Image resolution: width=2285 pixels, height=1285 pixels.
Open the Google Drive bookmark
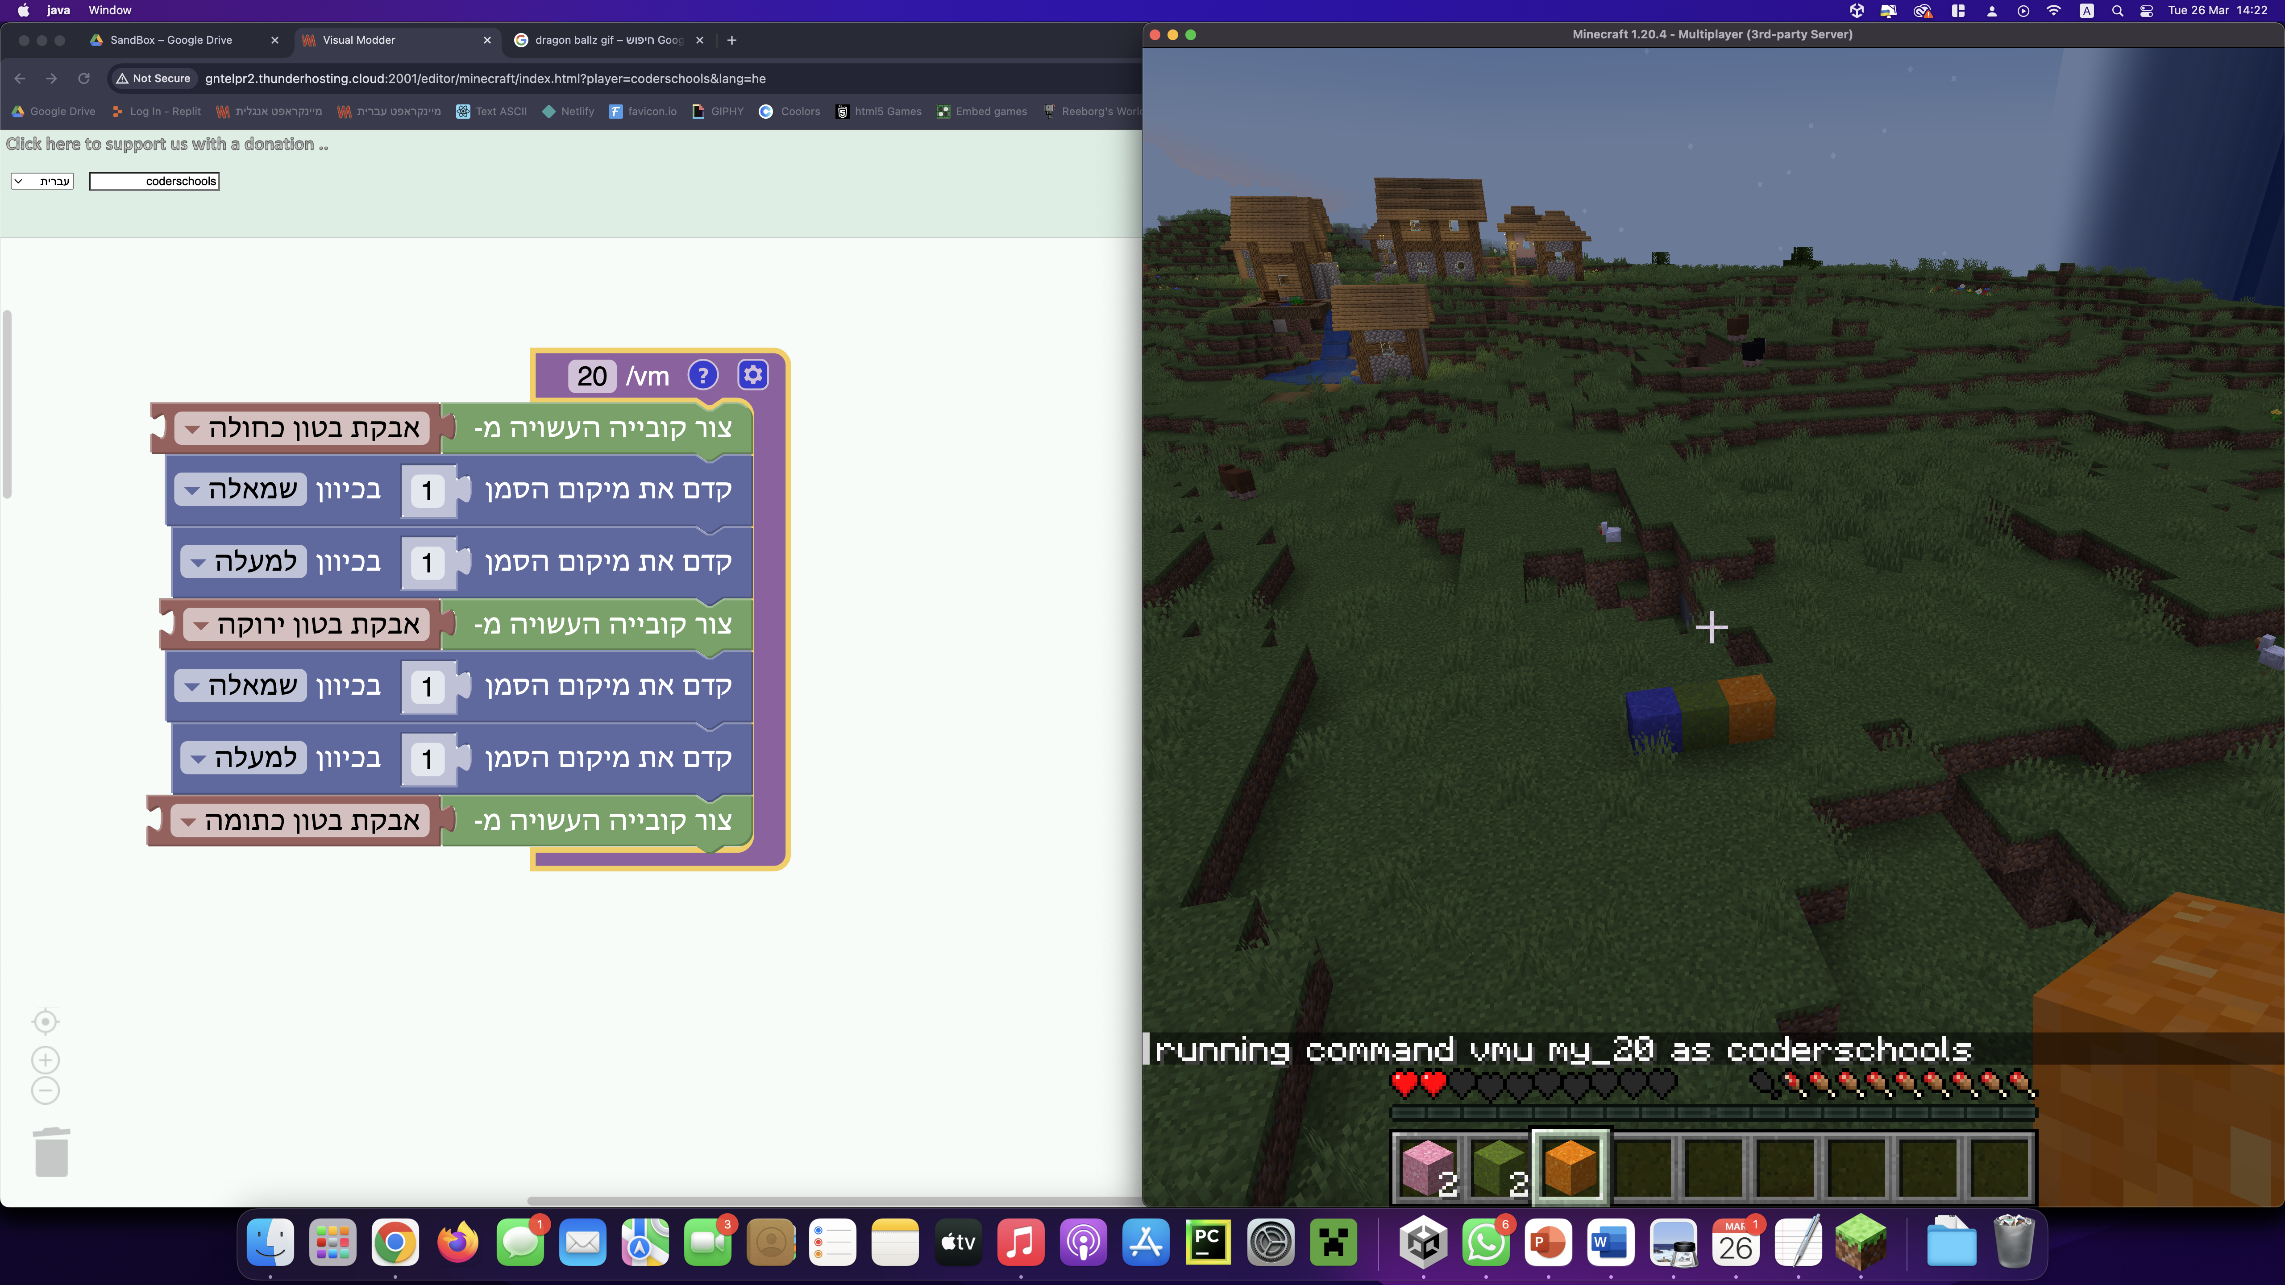click(53, 112)
